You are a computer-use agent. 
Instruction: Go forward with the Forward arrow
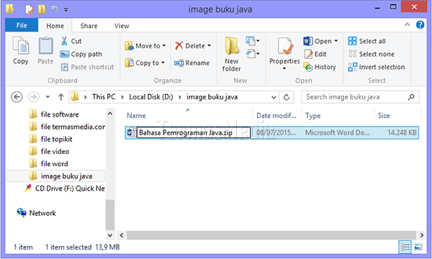click(x=34, y=97)
